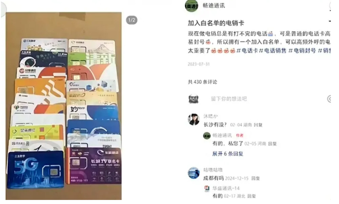Reply to the 成都有吗 comment
The width and height of the screenshot is (339, 204).
(256, 178)
